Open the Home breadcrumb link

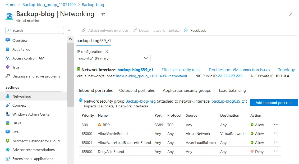tap(11, 4)
